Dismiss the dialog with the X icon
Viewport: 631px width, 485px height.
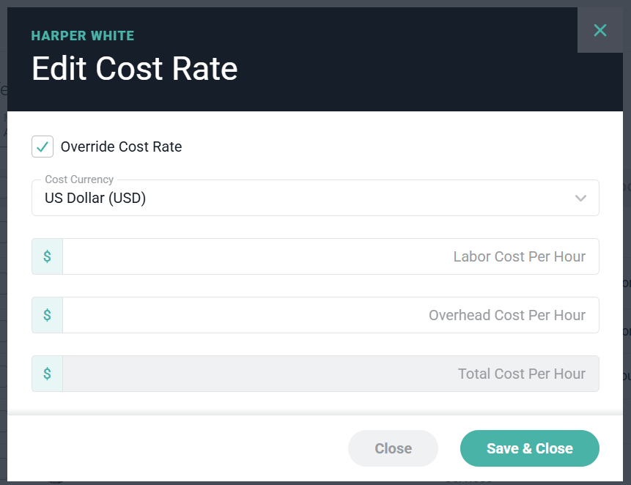tap(600, 30)
